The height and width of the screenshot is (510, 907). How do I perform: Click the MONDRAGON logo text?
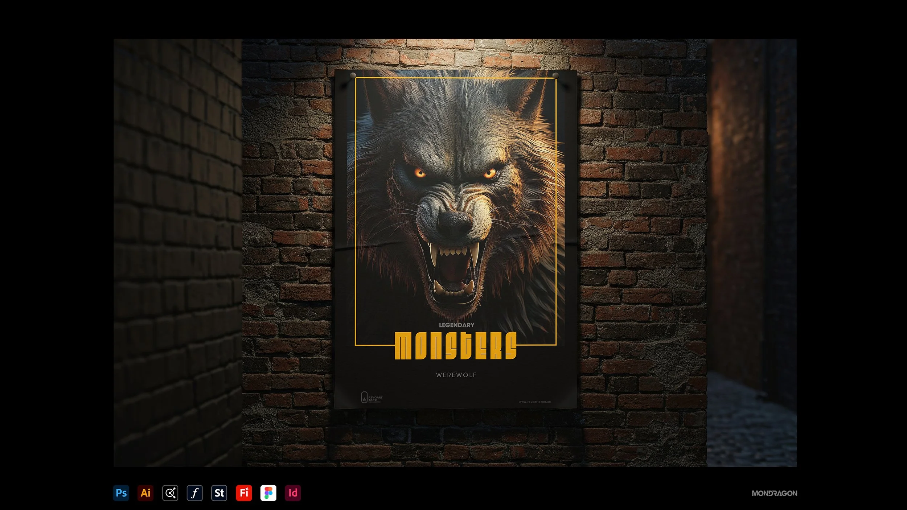pyautogui.click(x=774, y=493)
